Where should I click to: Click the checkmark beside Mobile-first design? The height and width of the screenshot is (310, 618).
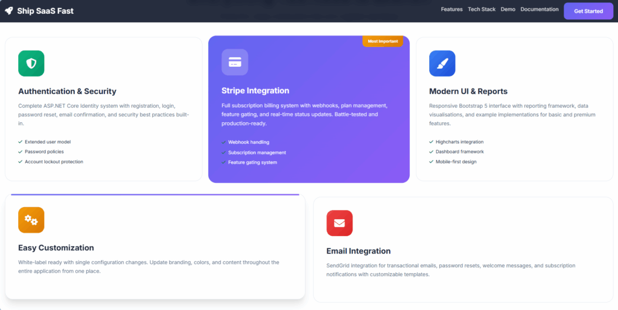pos(432,162)
